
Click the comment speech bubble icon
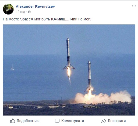click(57, 121)
